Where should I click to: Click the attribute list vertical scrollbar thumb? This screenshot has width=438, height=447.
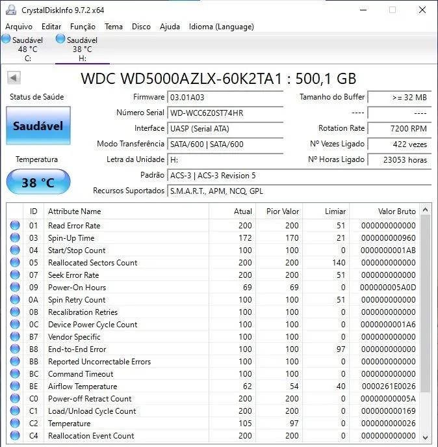point(425,303)
